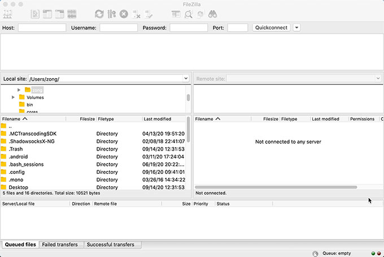
Task: Sort remote files by Filename column
Action: 222,119
